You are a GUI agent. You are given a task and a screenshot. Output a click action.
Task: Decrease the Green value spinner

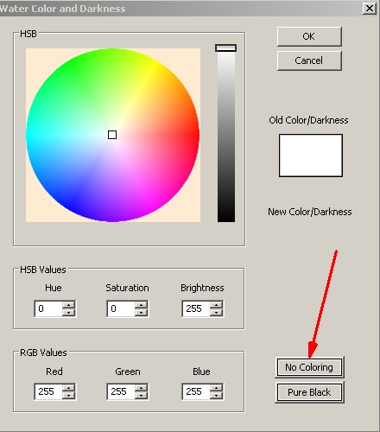[141, 396]
